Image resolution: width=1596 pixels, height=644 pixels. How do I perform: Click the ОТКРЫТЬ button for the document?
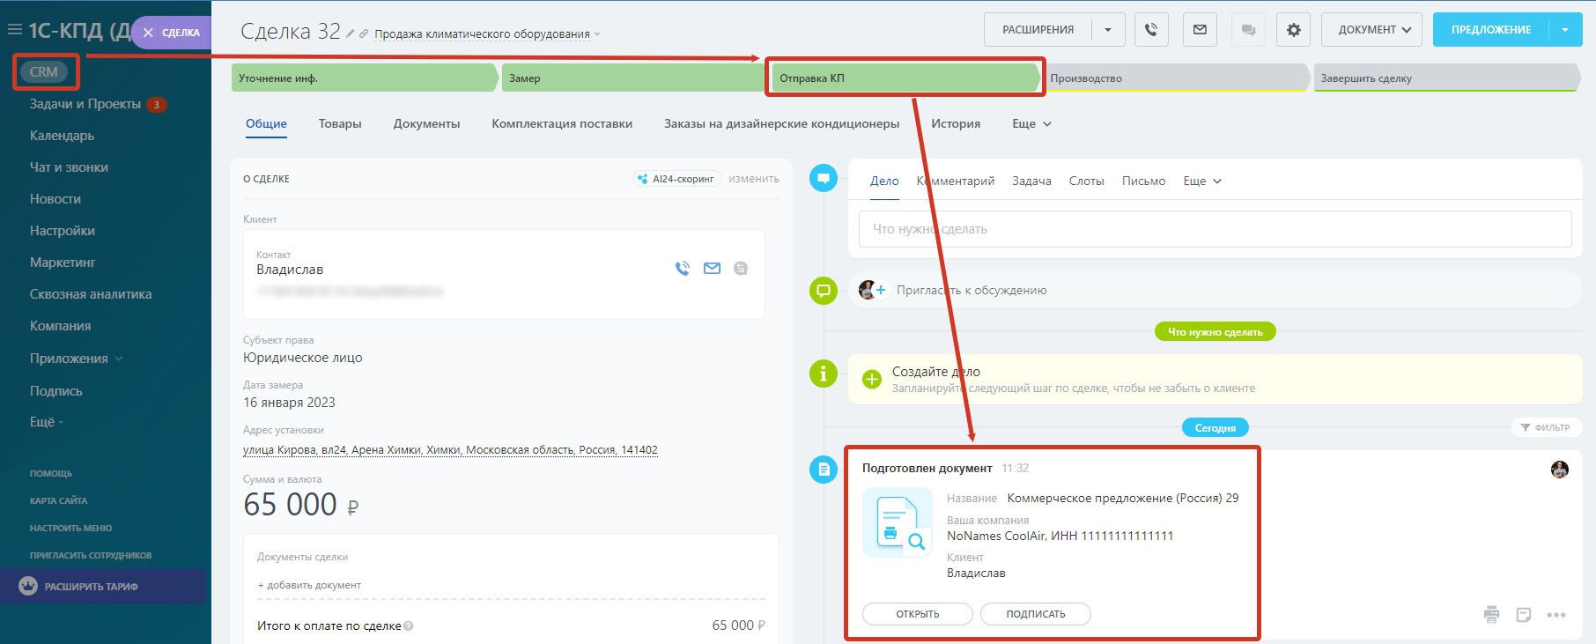click(x=917, y=614)
